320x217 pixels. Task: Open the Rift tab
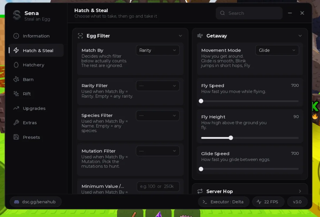pyautogui.click(x=36, y=94)
